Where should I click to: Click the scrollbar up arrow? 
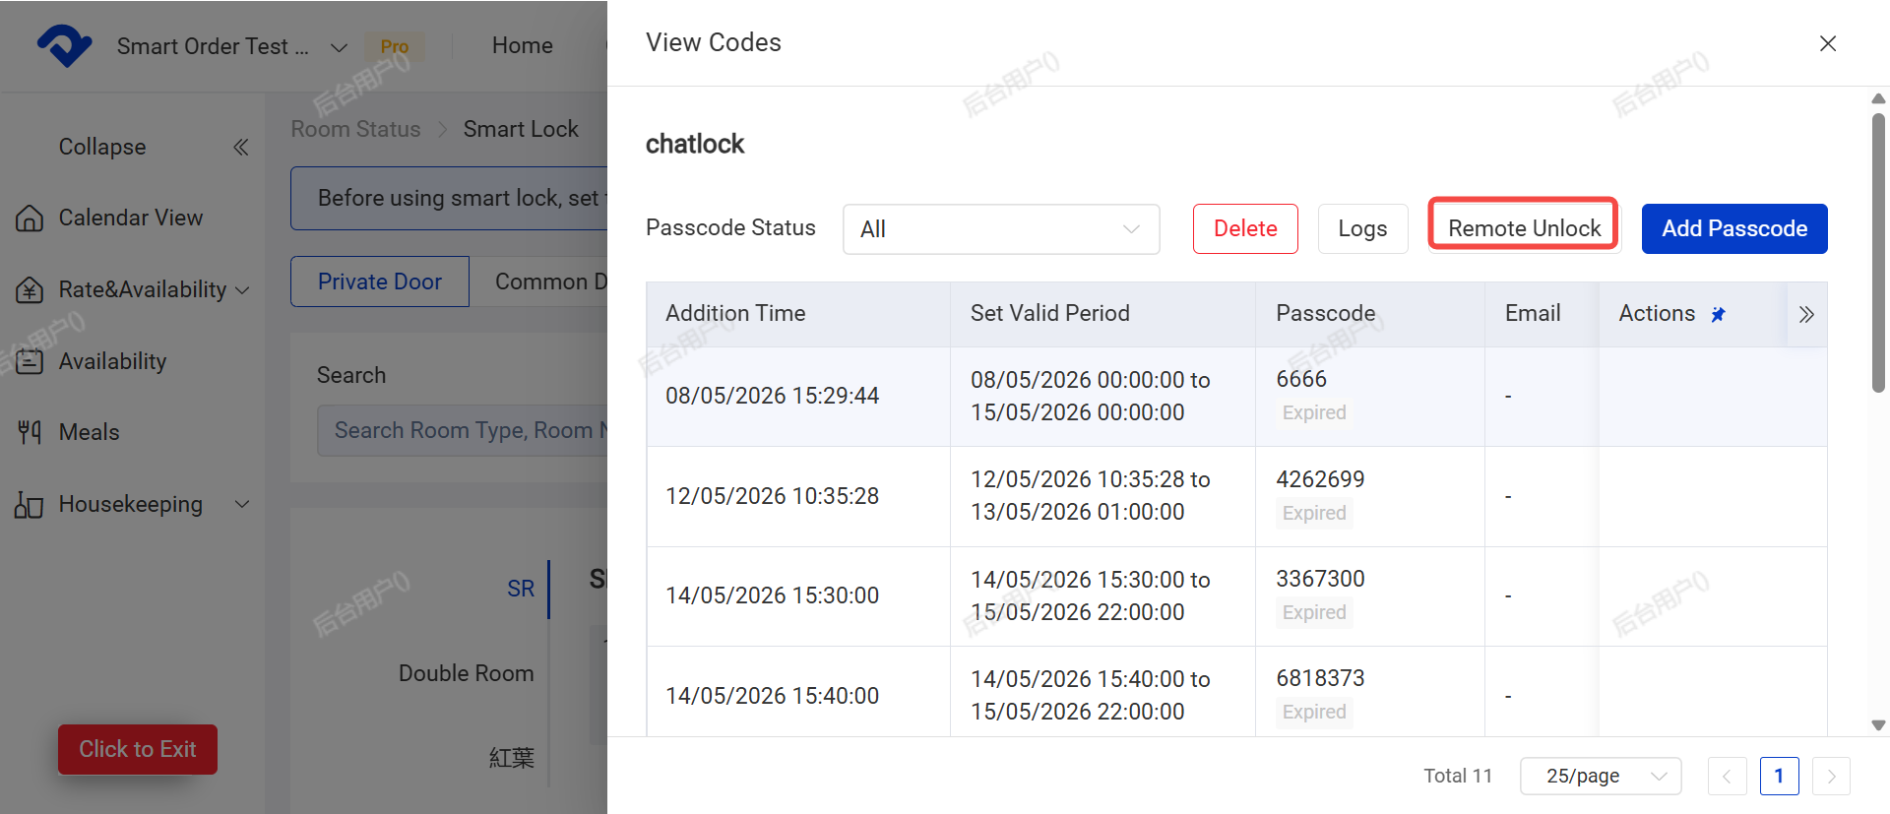1878,98
